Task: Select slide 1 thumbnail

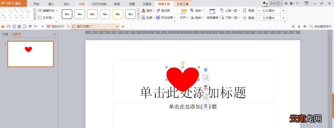Action: (x=30, y=54)
